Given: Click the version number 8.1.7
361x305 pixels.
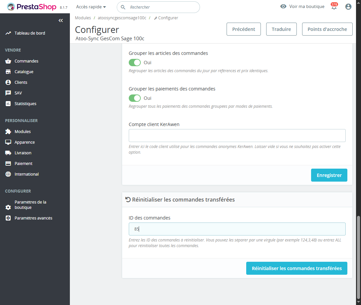Looking at the screenshot, I should click(64, 8).
